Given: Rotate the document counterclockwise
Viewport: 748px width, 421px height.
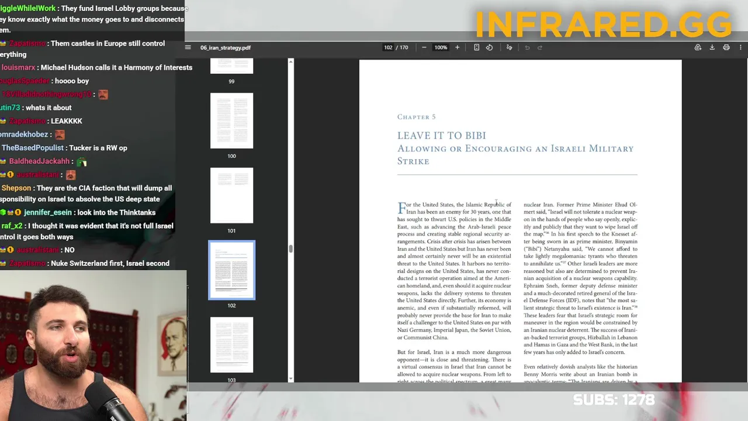Looking at the screenshot, I should tap(489, 47).
